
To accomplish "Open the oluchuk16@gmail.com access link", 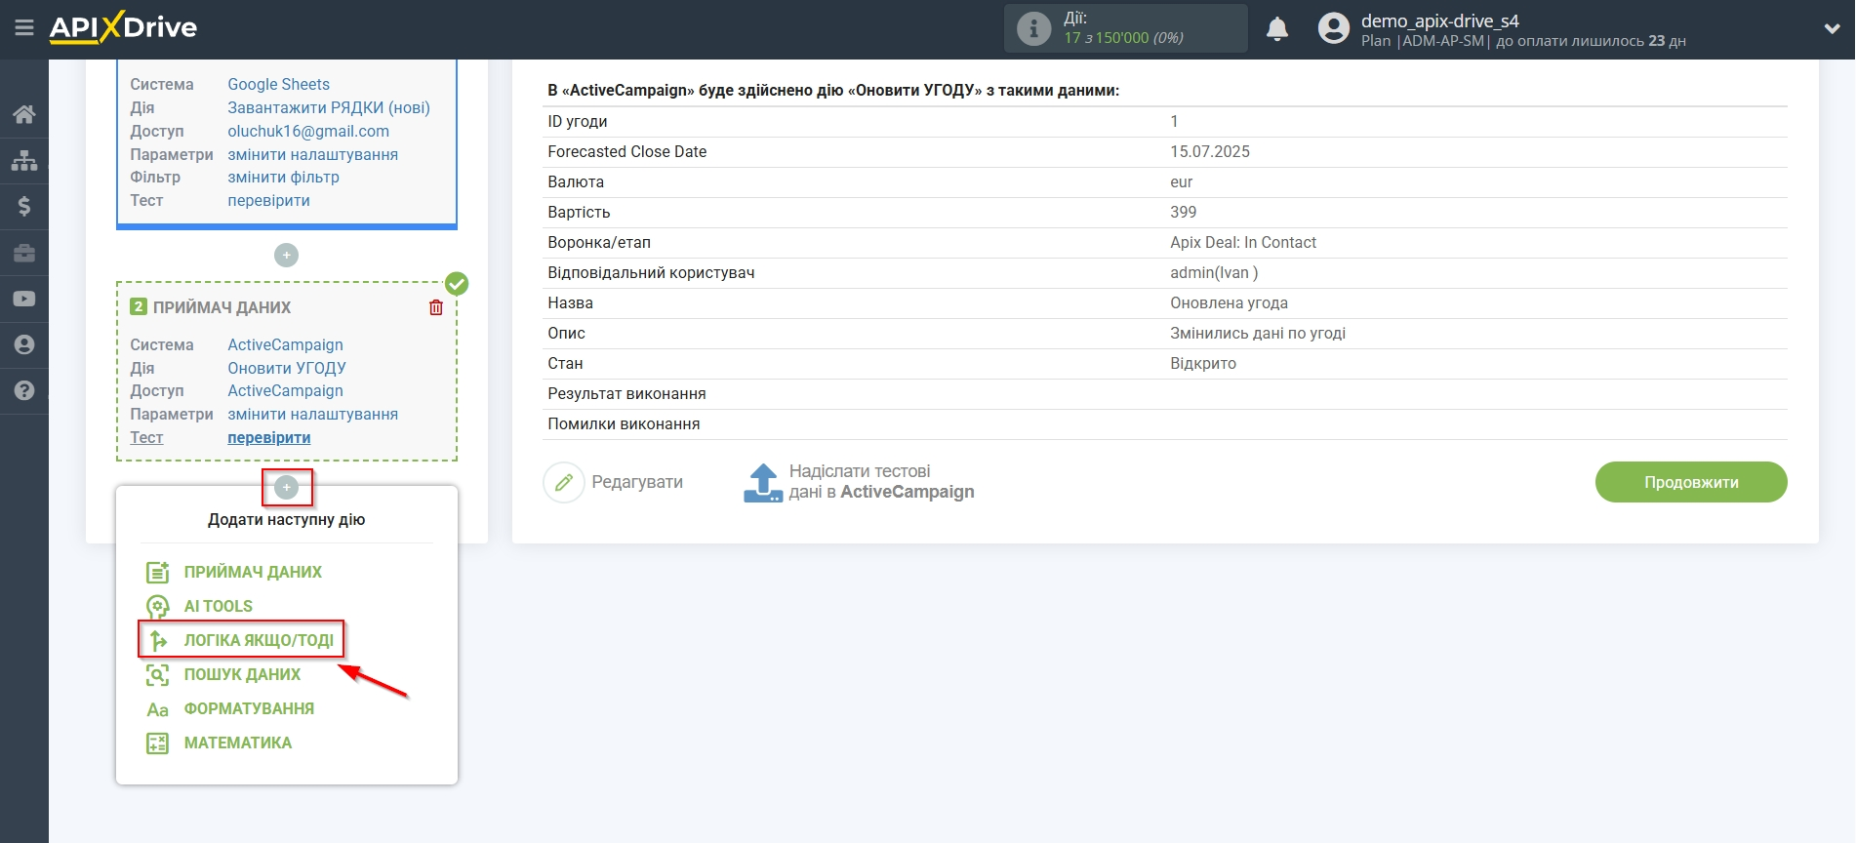I will click(x=308, y=131).
